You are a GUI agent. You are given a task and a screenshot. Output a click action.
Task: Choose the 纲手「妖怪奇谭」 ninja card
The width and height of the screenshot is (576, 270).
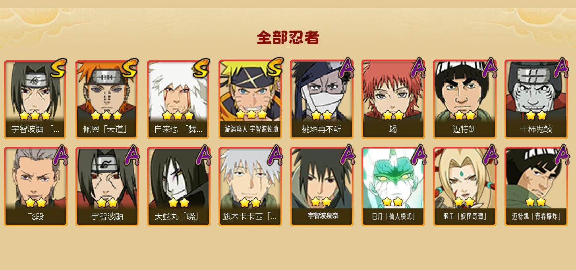[x=465, y=187]
